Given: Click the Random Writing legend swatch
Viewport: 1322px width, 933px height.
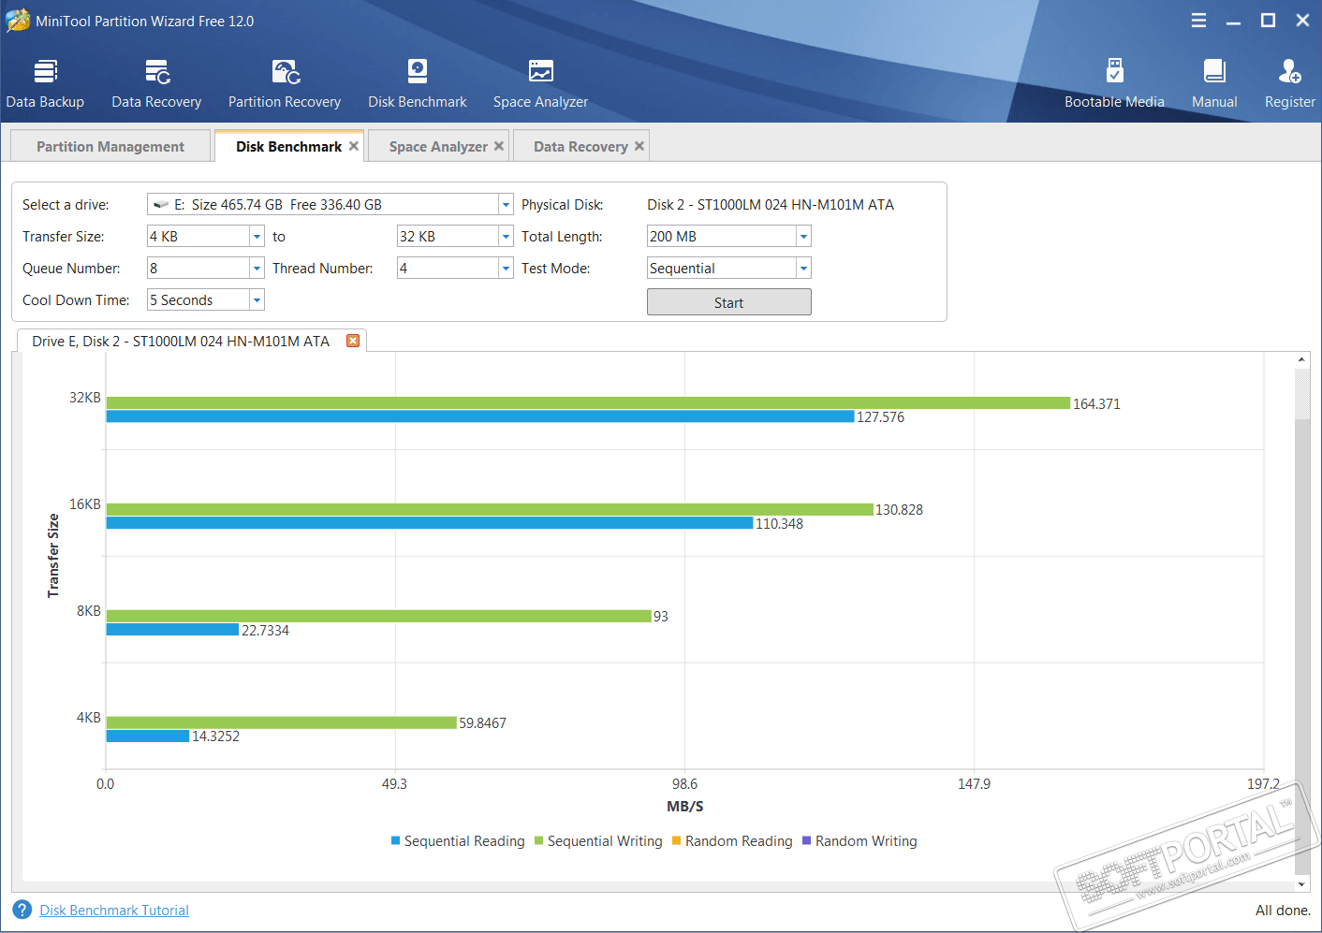Looking at the screenshot, I should point(807,840).
